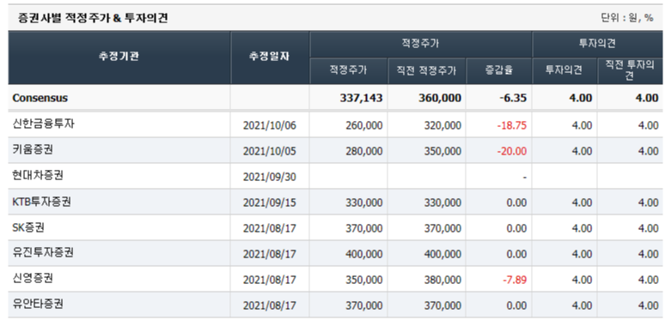Select the 증감율 column header

click(x=498, y=70)
